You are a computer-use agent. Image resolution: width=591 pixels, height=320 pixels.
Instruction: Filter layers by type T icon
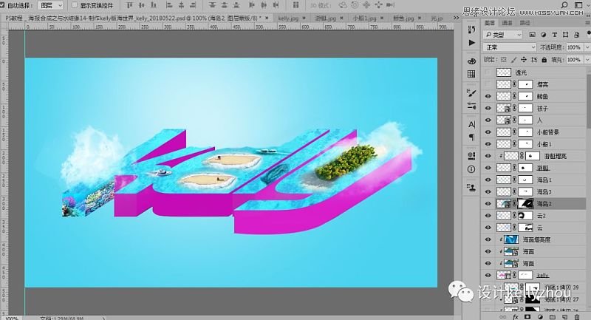point(555,35)
